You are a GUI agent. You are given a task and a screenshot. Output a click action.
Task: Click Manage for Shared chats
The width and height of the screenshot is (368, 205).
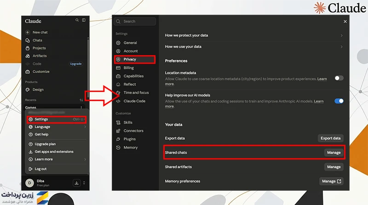(334, 153)
